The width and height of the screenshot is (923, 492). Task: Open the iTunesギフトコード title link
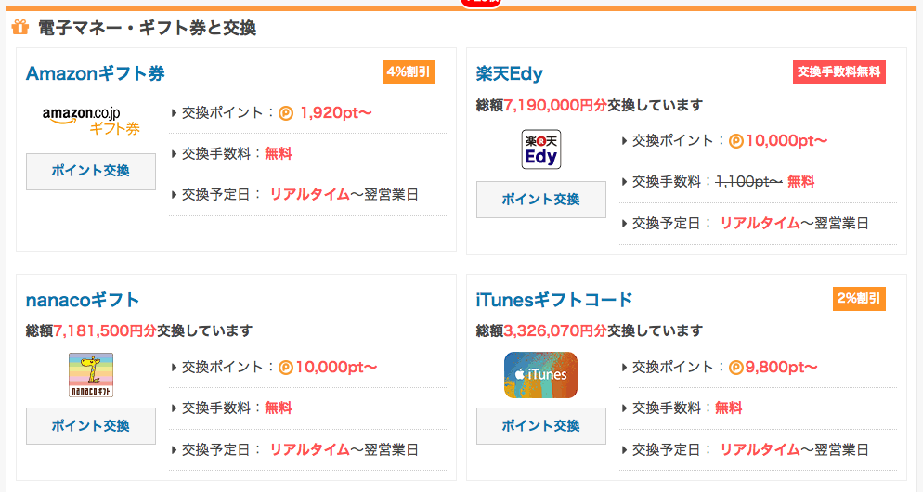pyautogui.click(x=554, y=300)
